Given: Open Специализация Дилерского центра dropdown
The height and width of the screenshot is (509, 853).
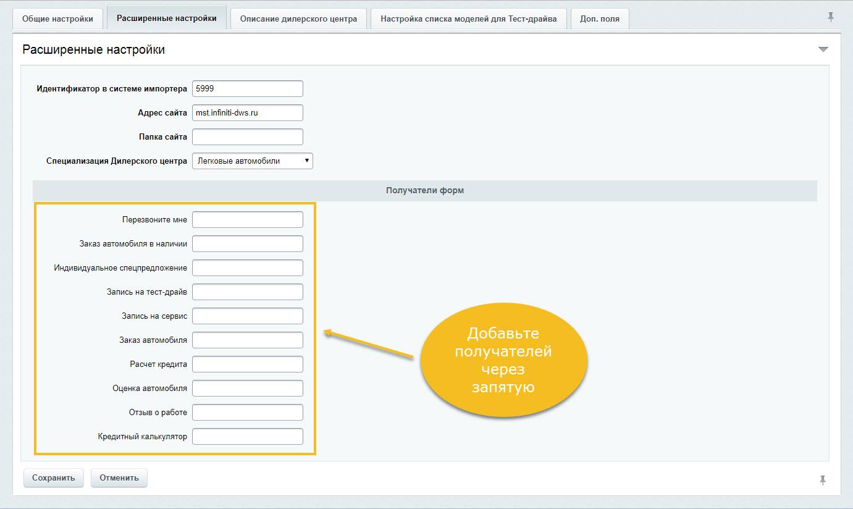Looking at the screenshot, I should 253,161.
